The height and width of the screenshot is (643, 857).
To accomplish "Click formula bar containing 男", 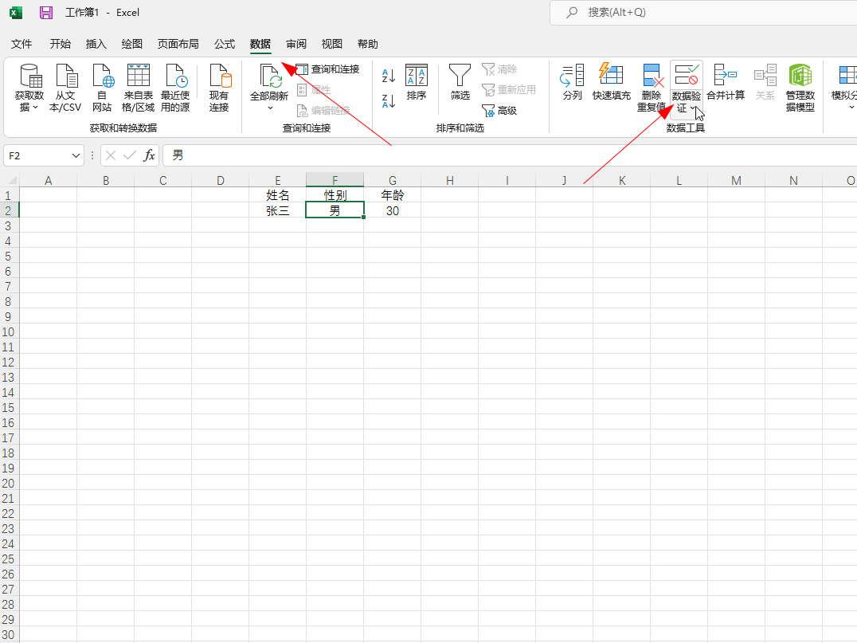I will coord(510,156).
